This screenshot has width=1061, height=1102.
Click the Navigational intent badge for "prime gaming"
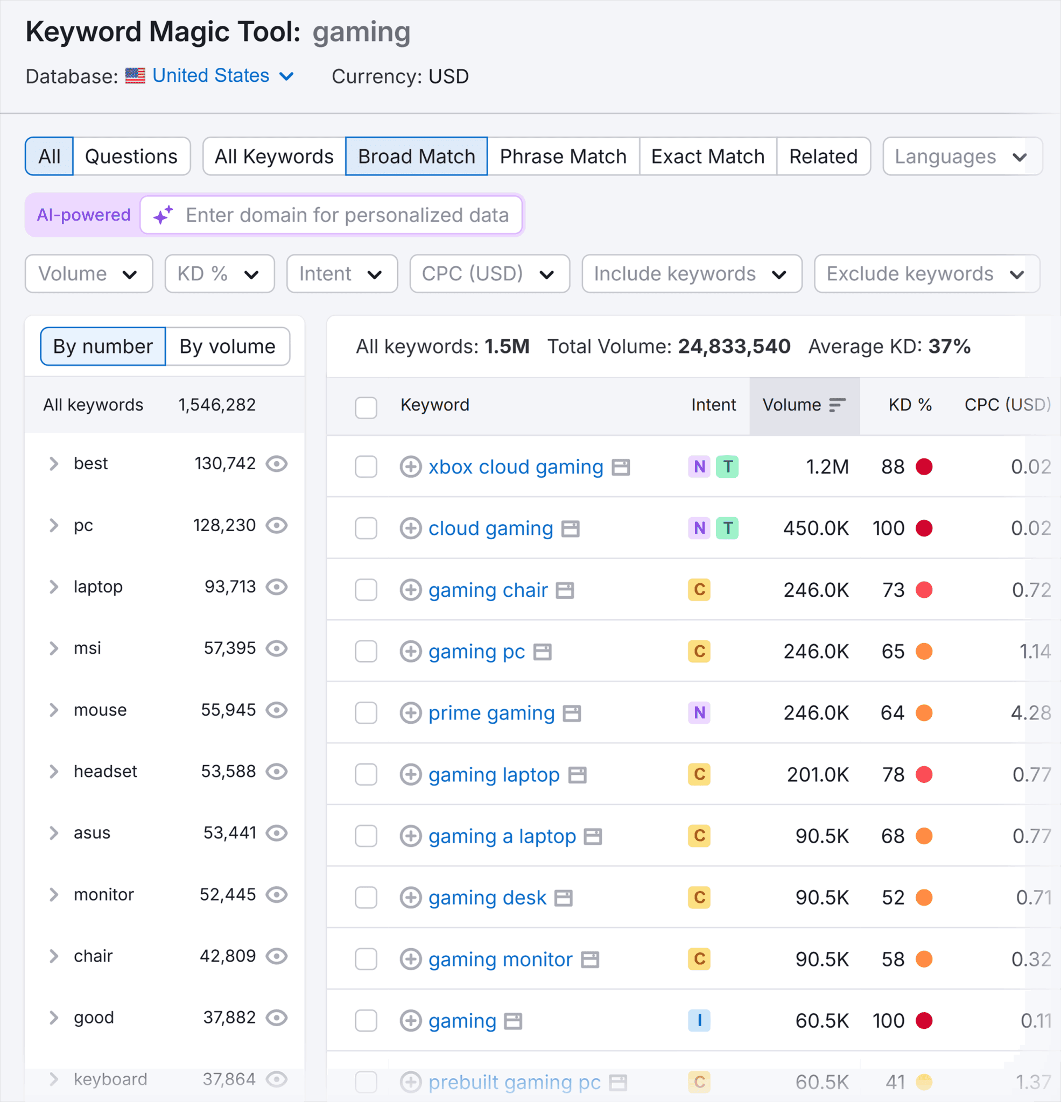699,712
